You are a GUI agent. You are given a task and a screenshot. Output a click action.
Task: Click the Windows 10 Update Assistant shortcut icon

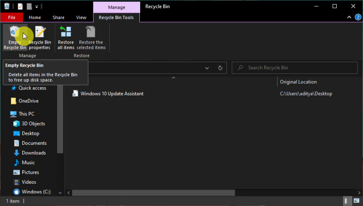coord(75,93)
